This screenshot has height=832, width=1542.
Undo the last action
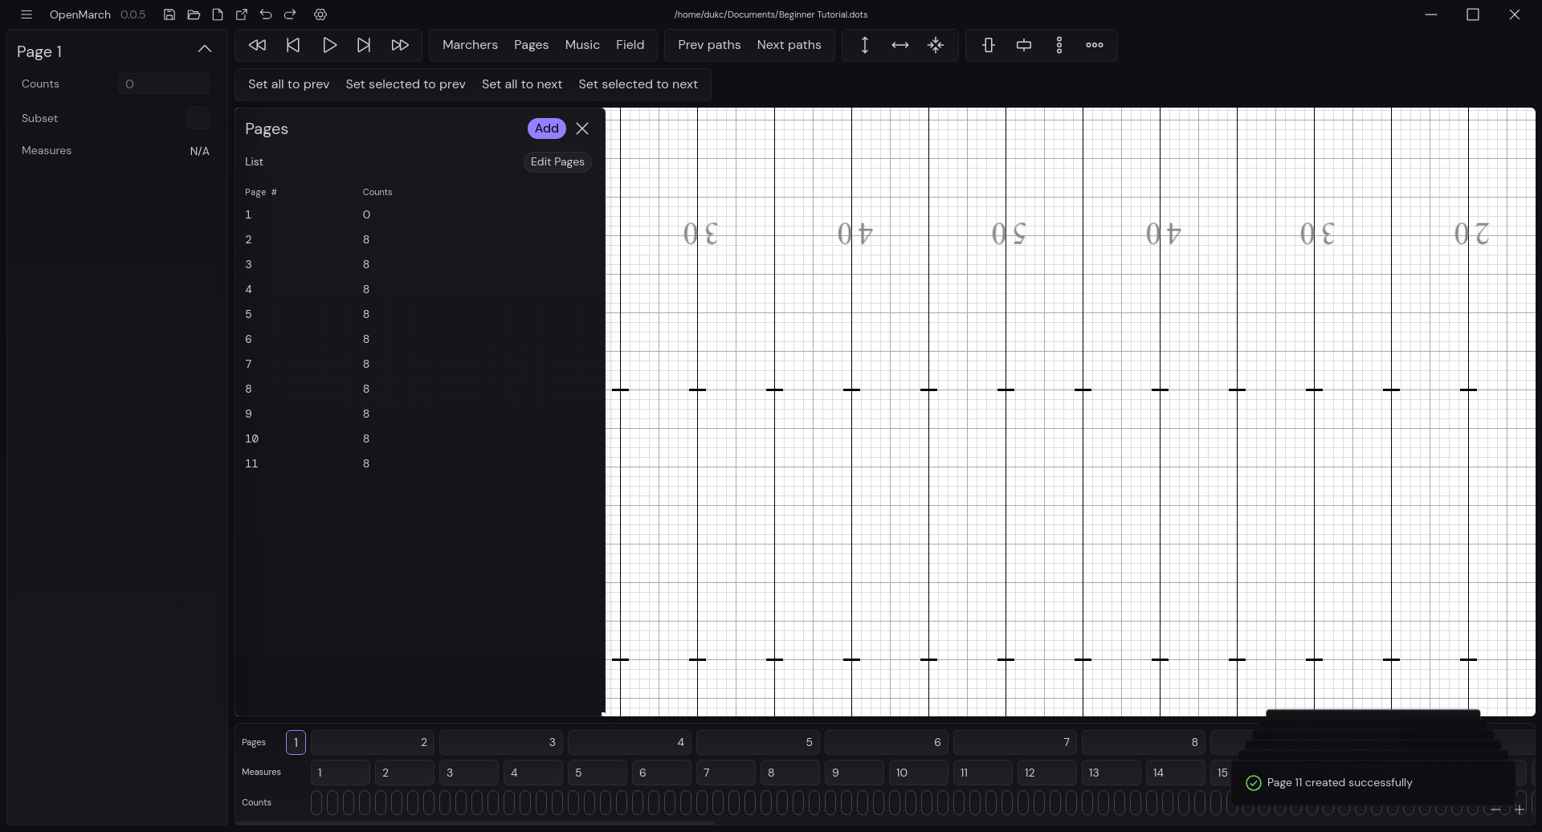(266, 14)
